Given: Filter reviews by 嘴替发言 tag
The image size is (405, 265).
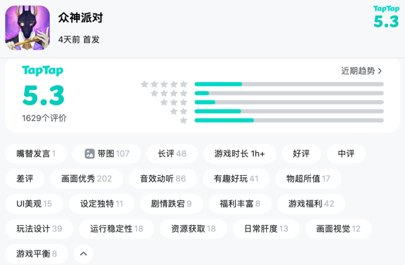Looking at the screenshot, I should point(36,153).
